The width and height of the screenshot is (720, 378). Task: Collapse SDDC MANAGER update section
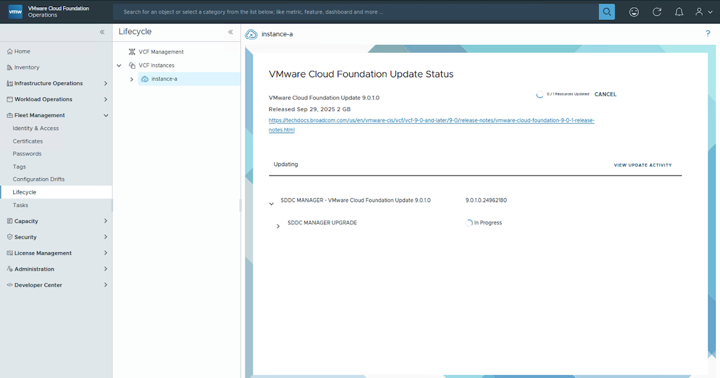tap(271, 204)
